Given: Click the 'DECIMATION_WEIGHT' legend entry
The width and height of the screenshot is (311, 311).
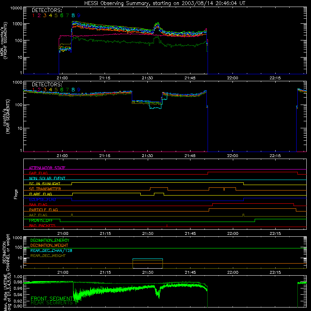Looking at the screenshot, I should (x=49, y=245).
